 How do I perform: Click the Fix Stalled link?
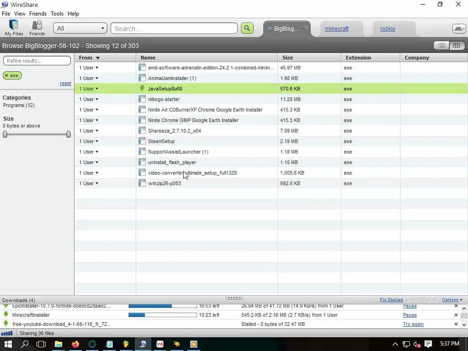391,300
